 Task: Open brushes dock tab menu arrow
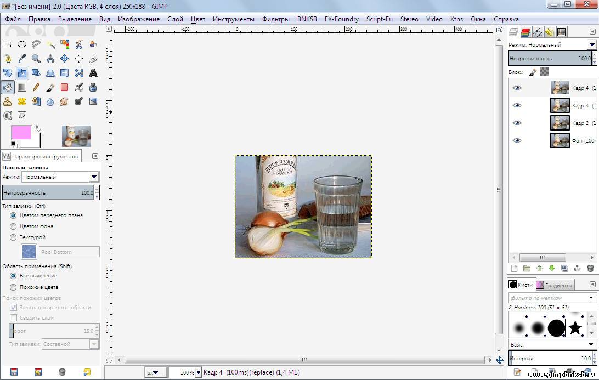(x=592, y=285)
